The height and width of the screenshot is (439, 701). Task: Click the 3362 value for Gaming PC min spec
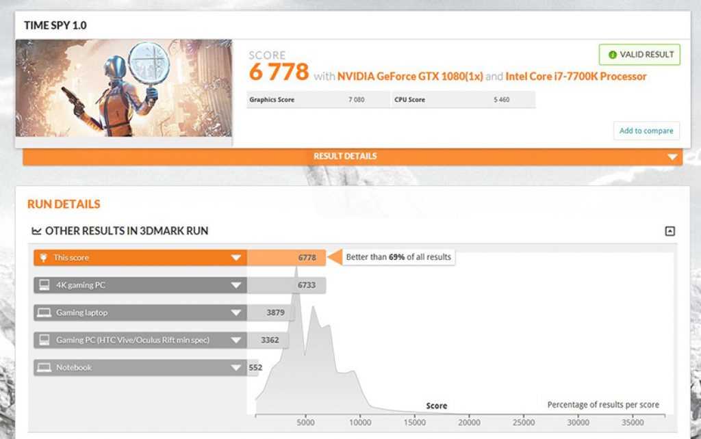(x=270, y=341)
